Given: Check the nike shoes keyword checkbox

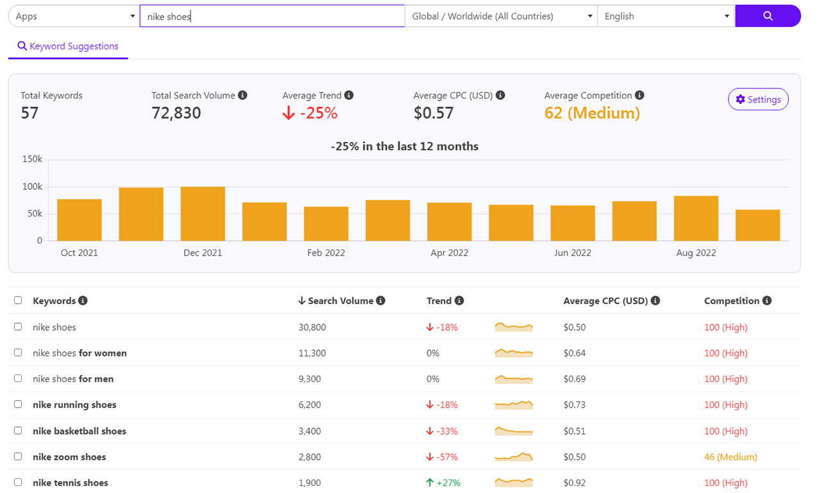Looking at the screenshot, I should click(18, 327).
